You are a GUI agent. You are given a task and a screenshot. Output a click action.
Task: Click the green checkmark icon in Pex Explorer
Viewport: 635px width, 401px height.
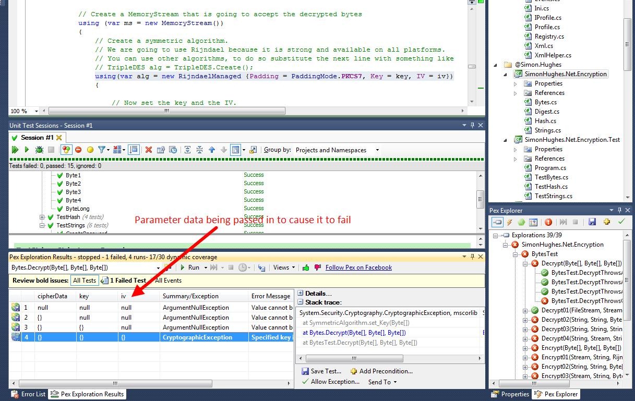coord(621,222)
